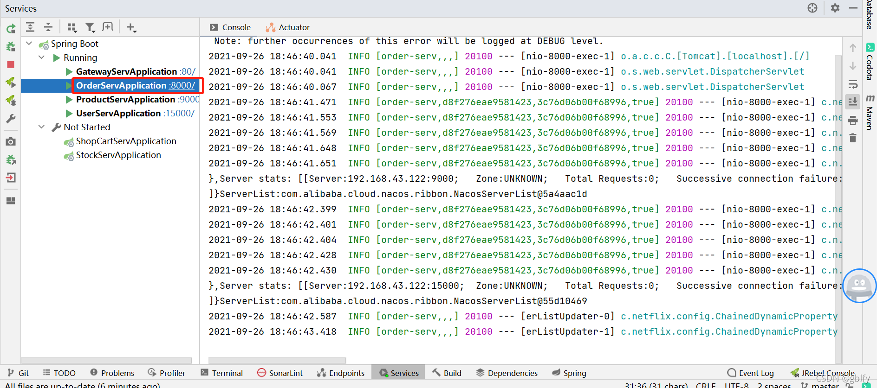Screen dimensions: 877x388
Task: Stop the running OrderServApplication
Action: click(11, 64)
